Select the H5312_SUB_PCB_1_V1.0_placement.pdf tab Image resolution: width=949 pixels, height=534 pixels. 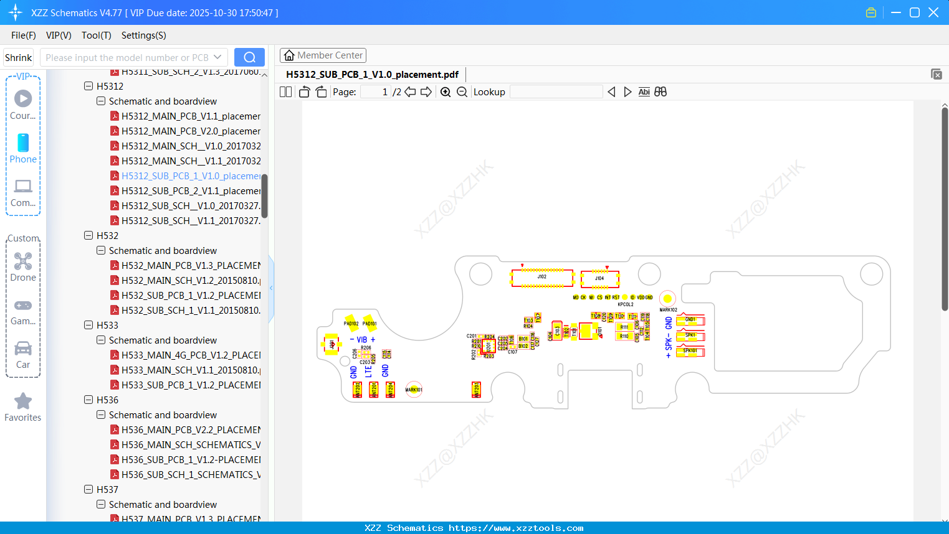point(371,74)
